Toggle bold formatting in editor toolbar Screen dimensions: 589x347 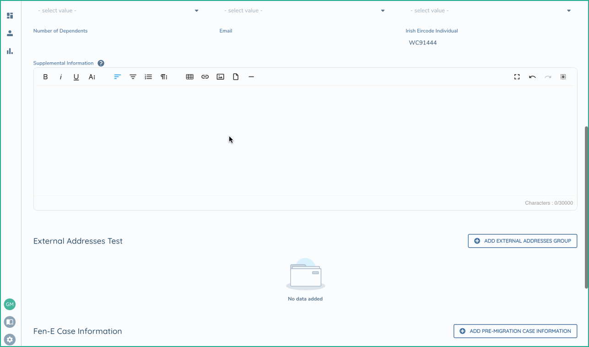coord(45,77)
